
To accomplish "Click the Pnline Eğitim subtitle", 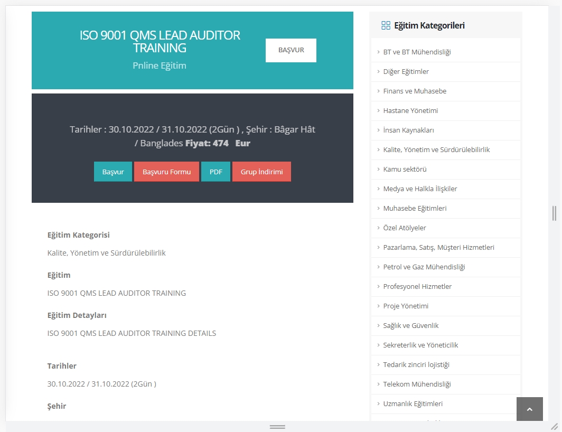I will 160,65.
